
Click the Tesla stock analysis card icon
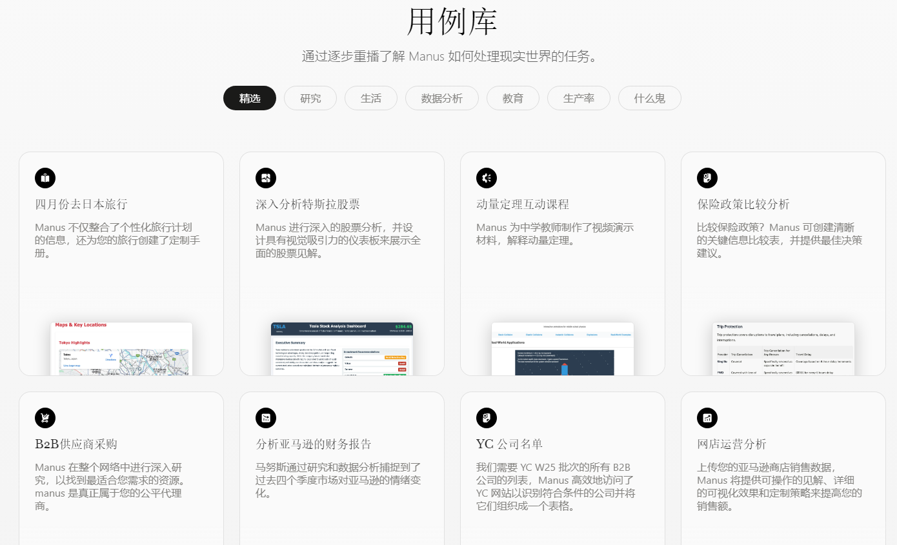(266, 178)
